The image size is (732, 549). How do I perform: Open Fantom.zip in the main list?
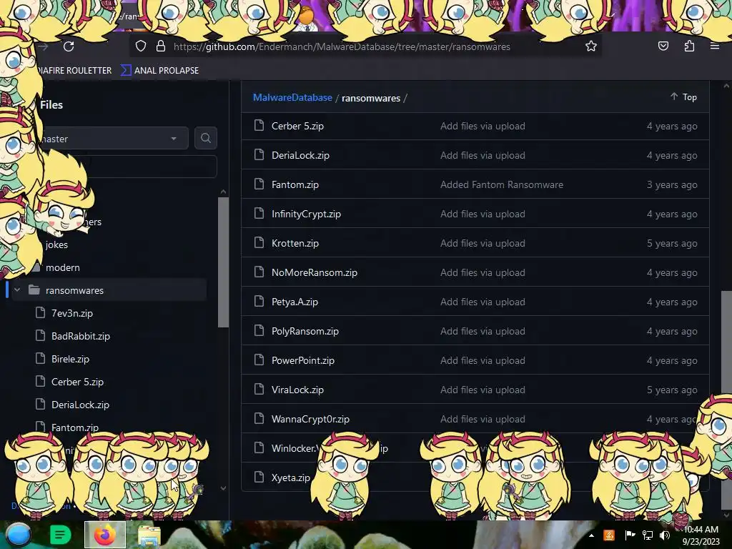pyautogui.click(x=295, y=184)
